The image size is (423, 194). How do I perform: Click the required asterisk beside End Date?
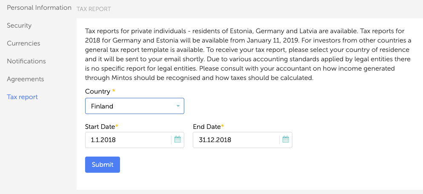pos(223,126)
